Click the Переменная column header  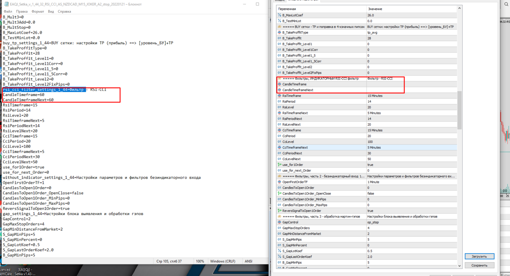pyautogui.click(x=287, y=9)
